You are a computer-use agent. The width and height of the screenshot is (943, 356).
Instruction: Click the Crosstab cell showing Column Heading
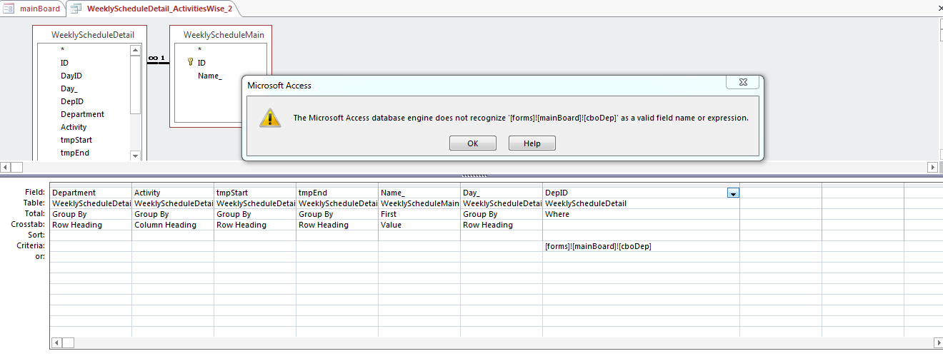pos(166,225)
